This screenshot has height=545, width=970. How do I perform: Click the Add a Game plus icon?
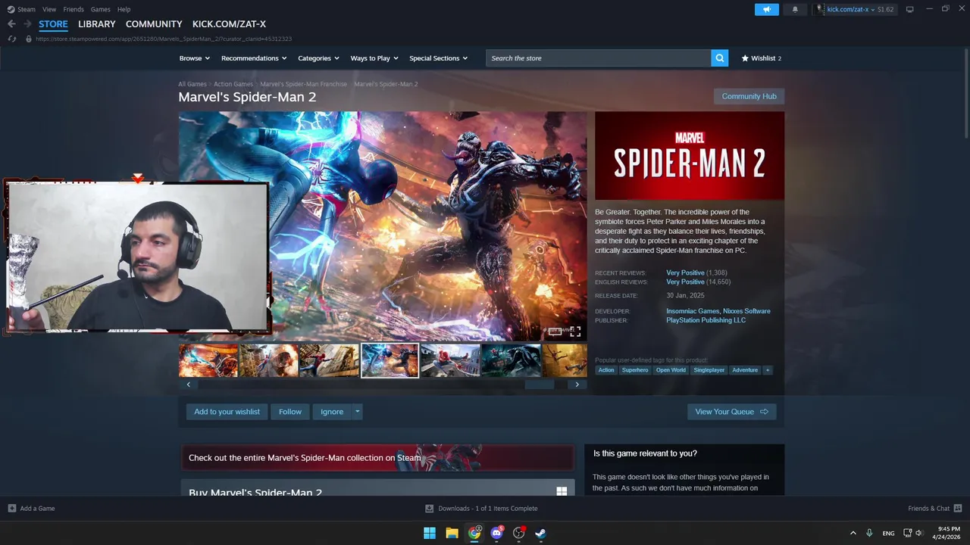pyautogui.click(x=11, y=509)
